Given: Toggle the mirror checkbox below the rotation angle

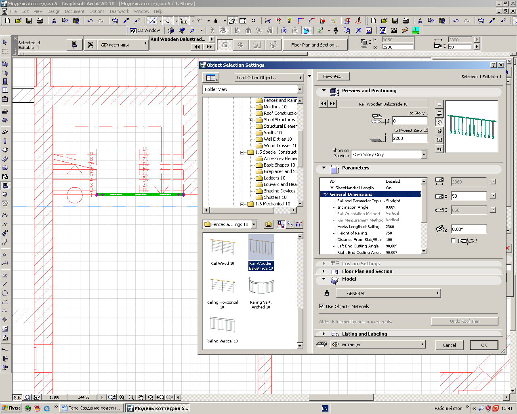Looking at the screenshot, I should 453,241.
